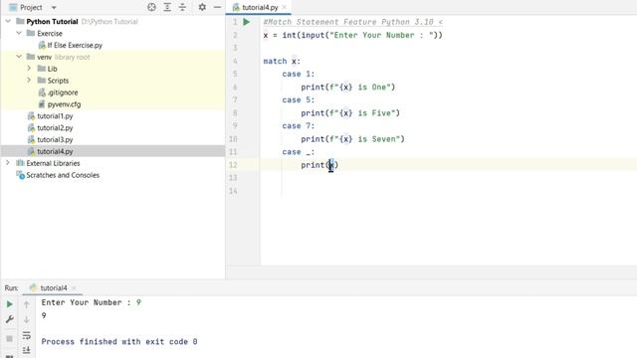
Task: Select Scratches and Consoles node
Action: pos(58,175)
